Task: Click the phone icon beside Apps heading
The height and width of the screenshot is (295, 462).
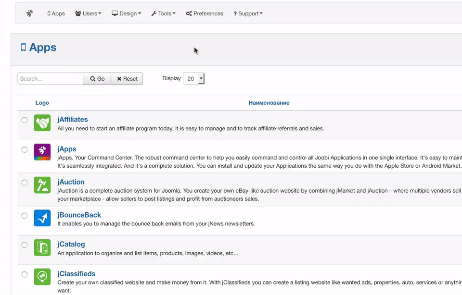Action: click(23, 47)
